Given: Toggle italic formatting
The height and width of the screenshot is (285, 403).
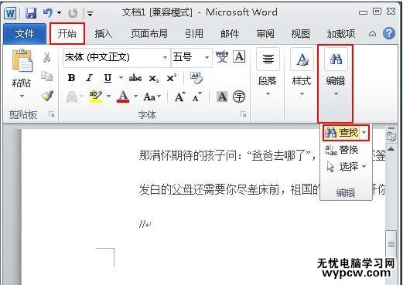Looking at the screenshot, I should [90, 78].
